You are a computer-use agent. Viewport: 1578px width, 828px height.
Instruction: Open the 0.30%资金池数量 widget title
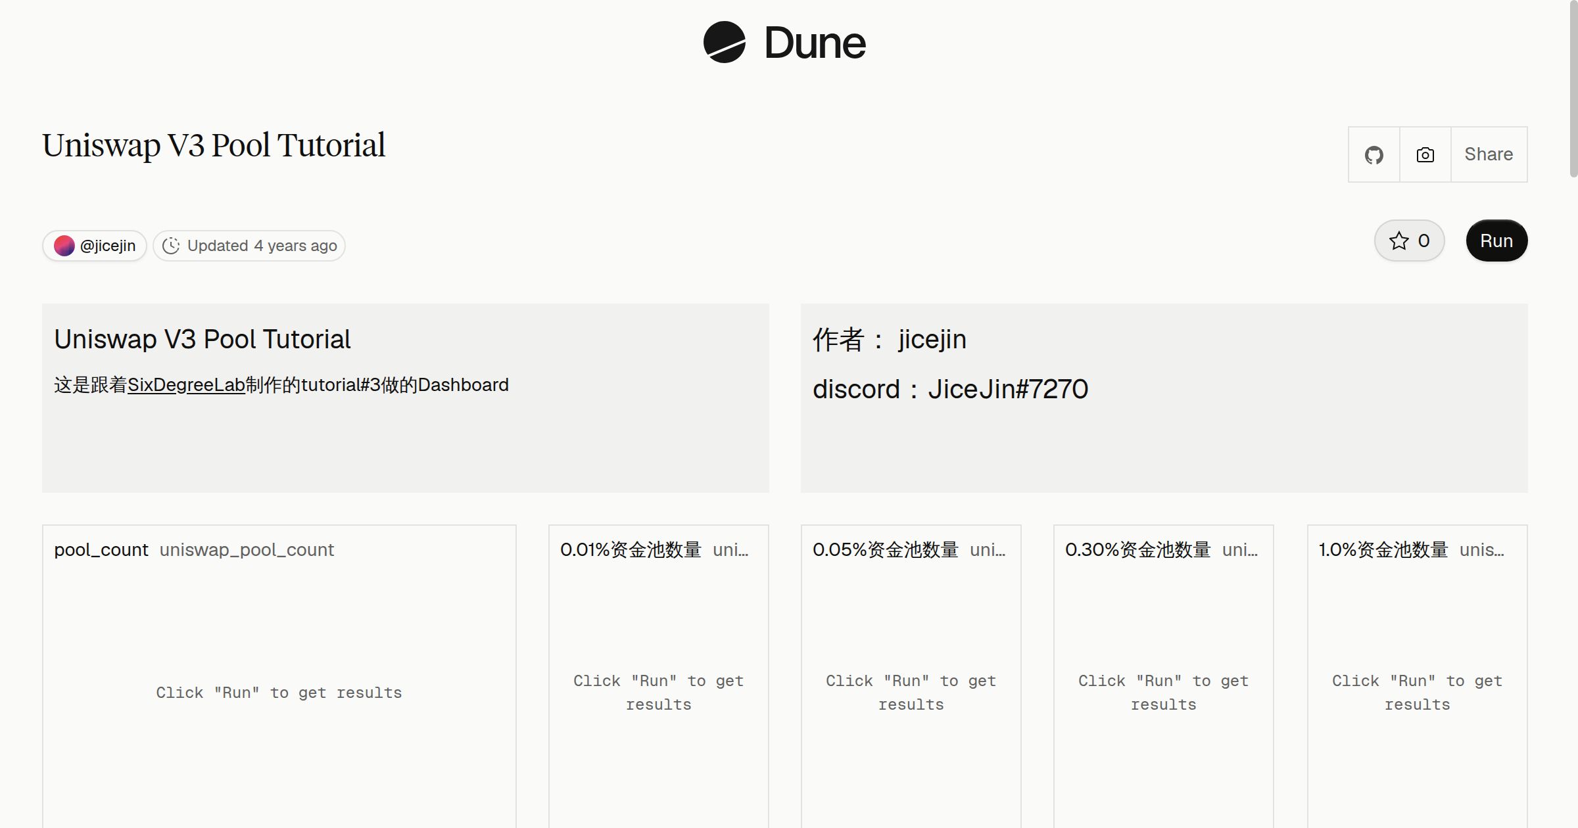1137,549
